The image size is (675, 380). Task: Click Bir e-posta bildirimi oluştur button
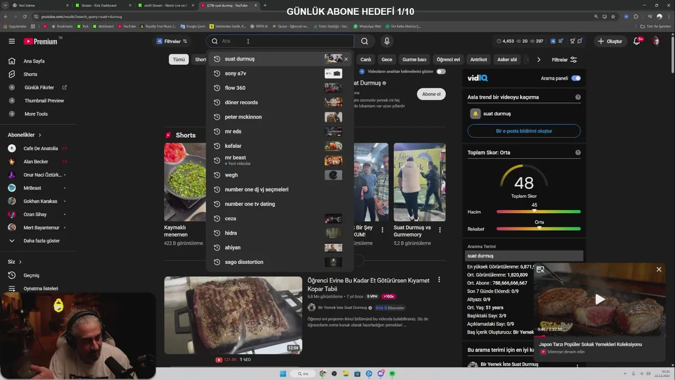524,131
